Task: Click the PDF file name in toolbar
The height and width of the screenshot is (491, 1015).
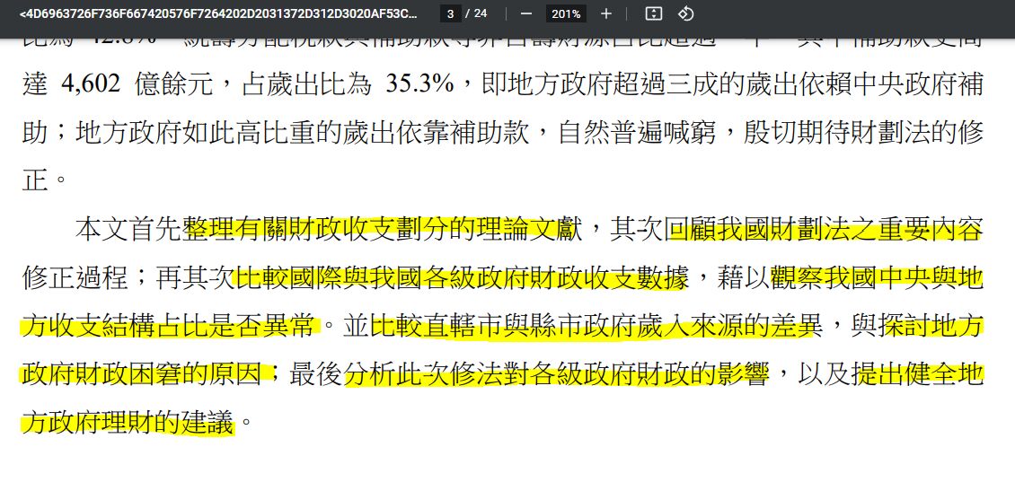Action: [x=218, y=13]
